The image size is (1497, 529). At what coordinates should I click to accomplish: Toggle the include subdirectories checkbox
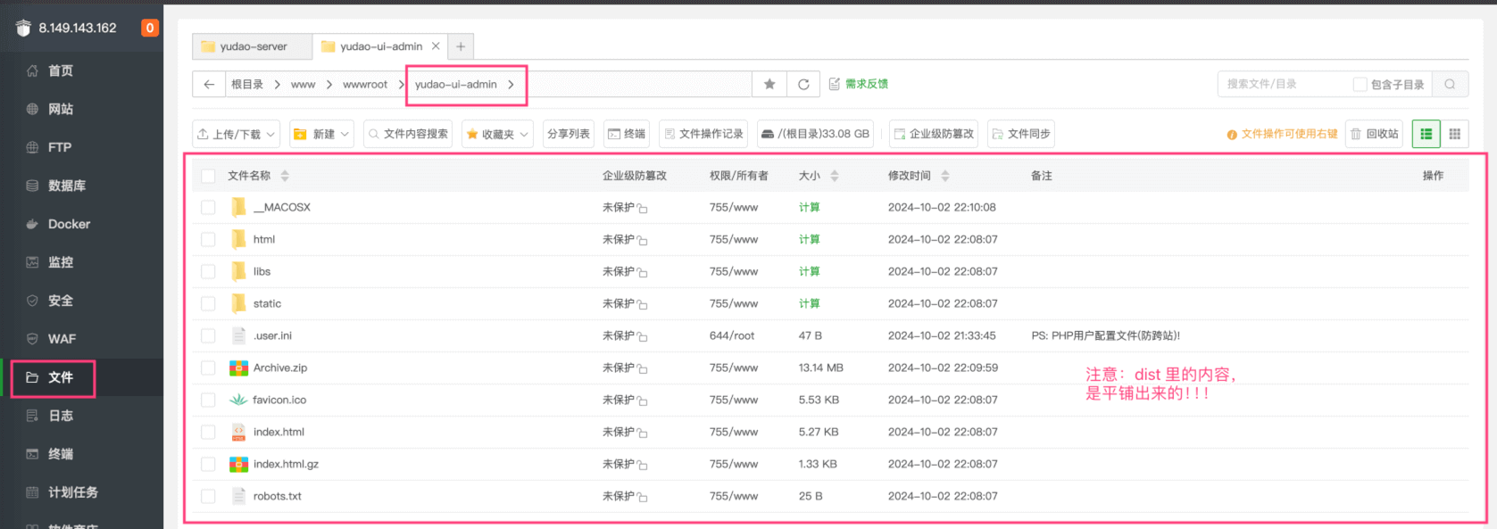coord(1360,85)
